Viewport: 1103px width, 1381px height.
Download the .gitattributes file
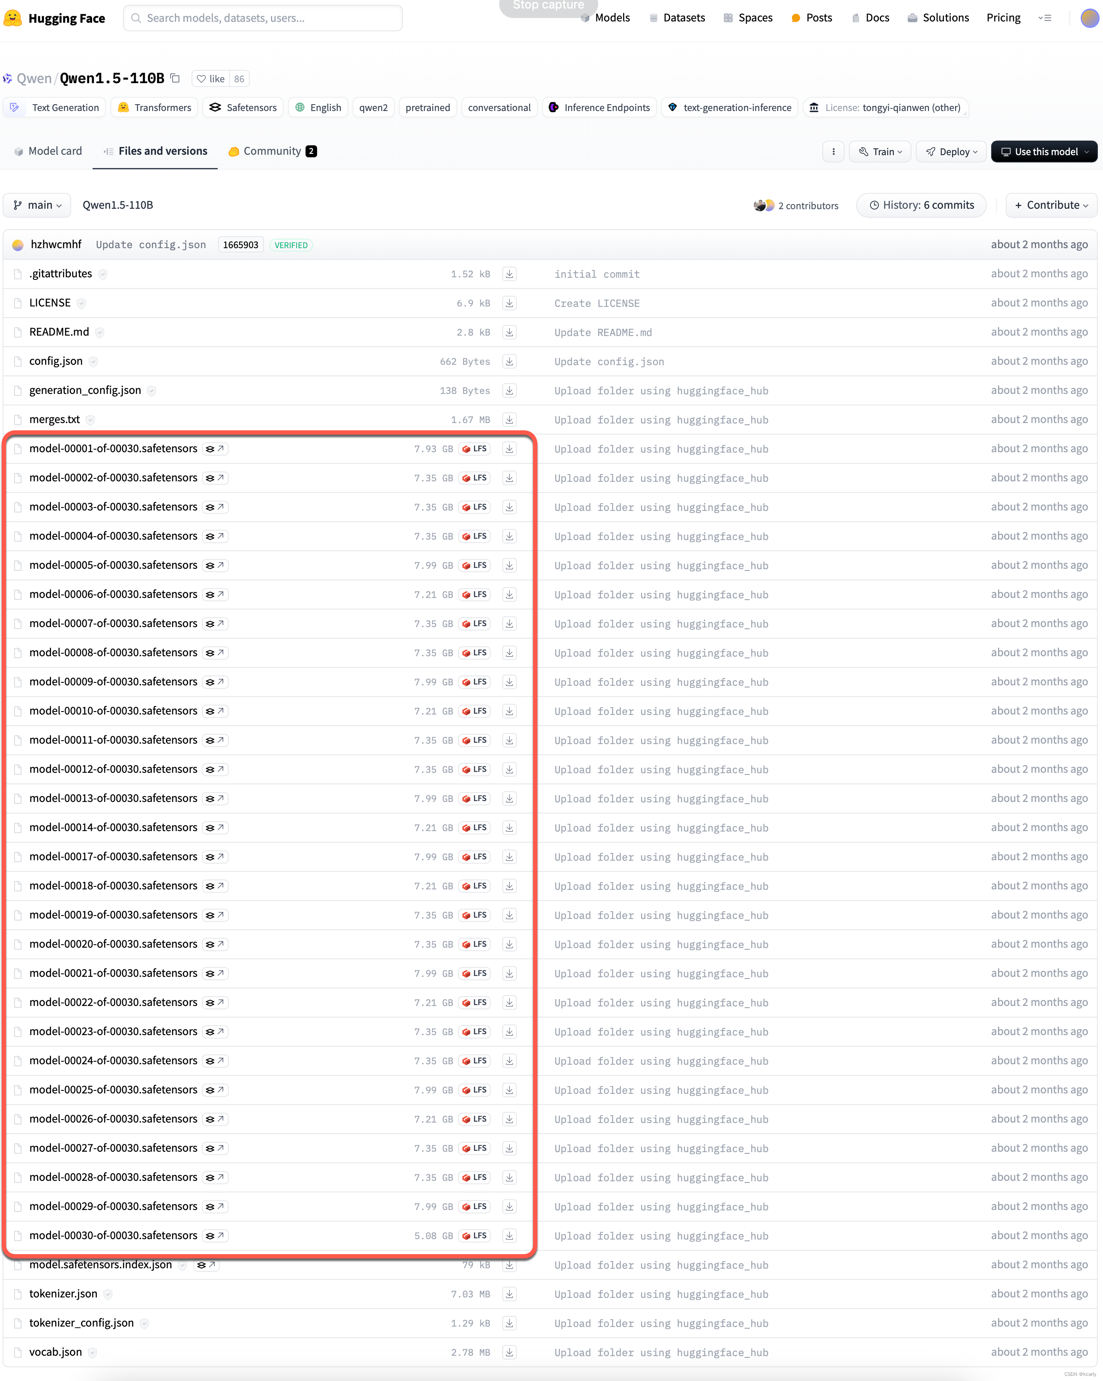pyautogui.click(x=509, y=274)
